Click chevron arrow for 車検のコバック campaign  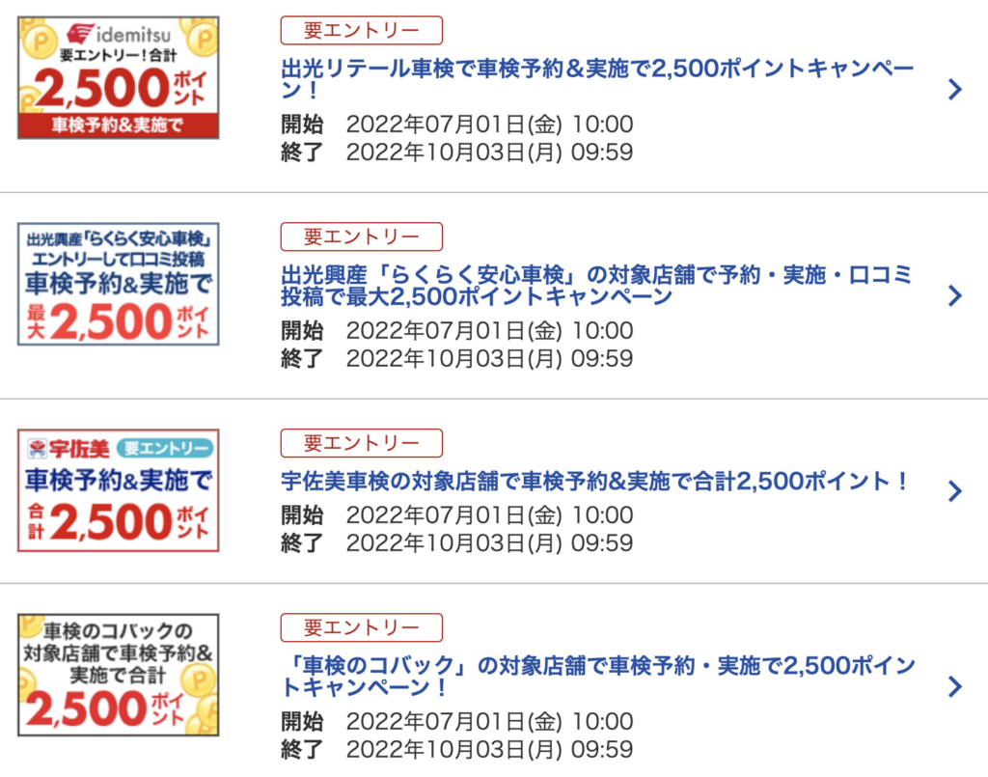point(955,686)
